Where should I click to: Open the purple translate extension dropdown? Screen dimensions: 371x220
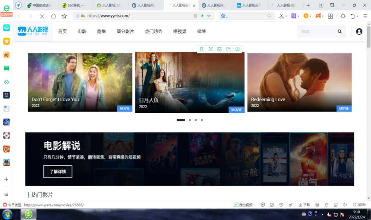295,16
